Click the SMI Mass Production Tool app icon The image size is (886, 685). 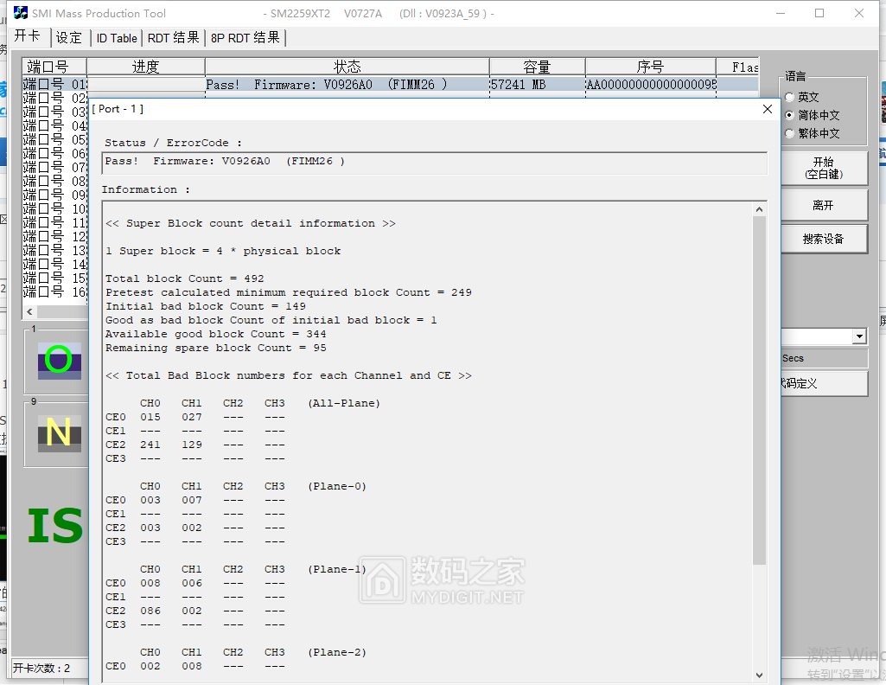(x=21, y=13)
